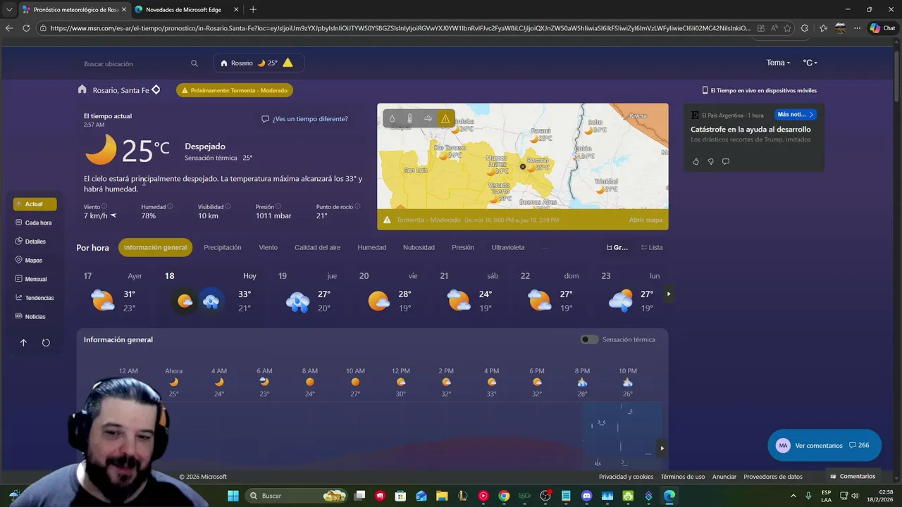
Task: Show next days in daily forecast
Action: tap(669, 294)
